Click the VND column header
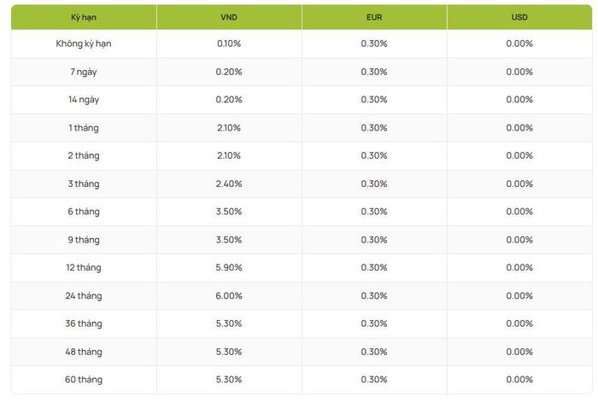Screen dimensions: 598x402 pyautogui.click(x=229, y=17)
